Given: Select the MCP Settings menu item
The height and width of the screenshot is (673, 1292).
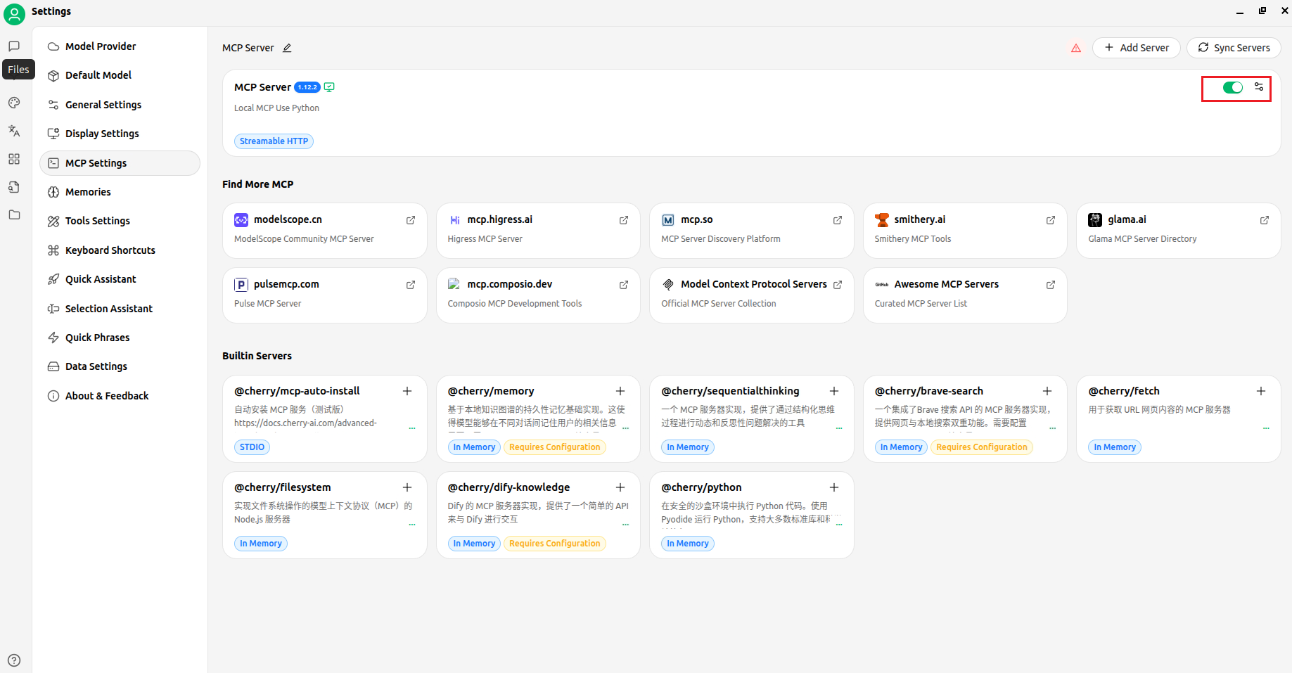Looking at the screenshot, I should pyautogui.click(x=120, y=163).
